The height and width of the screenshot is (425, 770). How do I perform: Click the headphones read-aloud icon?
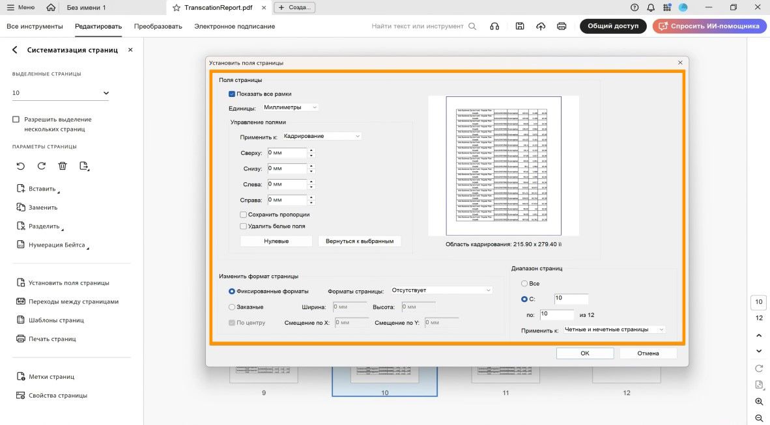(x=494, y=26)
